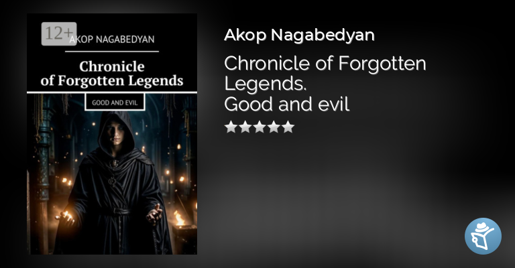The height and width of the screenshot is (268, 515).
Task: Click the cover title Chronicle of Forgotten Legends
Action: click(x=112, y=74)
